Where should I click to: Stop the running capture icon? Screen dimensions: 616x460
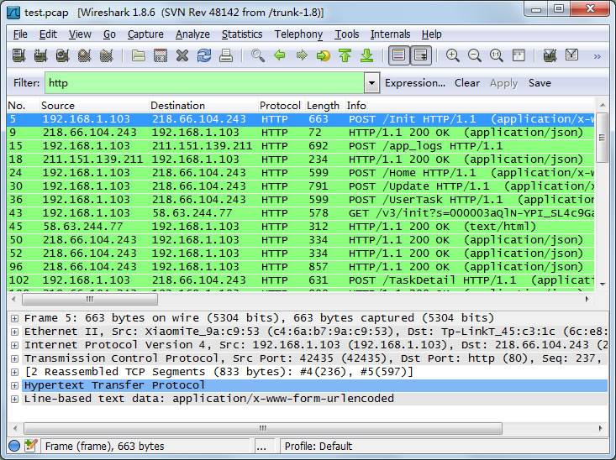pos(84,55)
